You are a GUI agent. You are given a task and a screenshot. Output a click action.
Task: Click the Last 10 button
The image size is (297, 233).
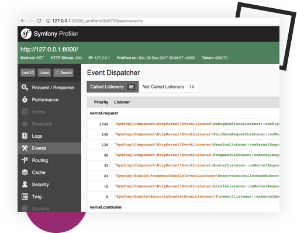[28, 72]
